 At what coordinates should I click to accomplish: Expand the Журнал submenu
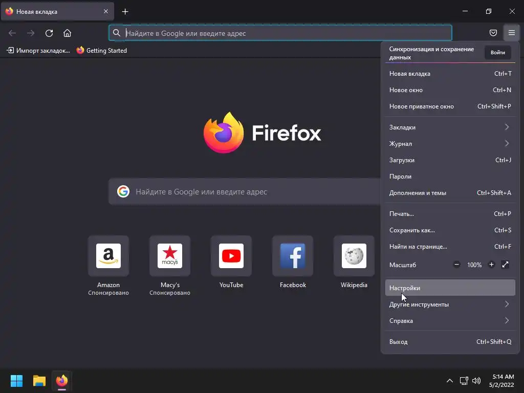tap(450, 144)
